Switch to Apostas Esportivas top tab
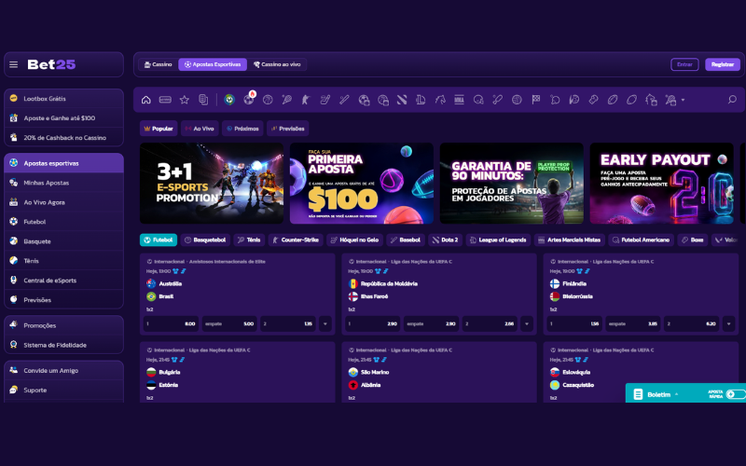This screenshot has height=466, width=746. (x=213, y=64)
